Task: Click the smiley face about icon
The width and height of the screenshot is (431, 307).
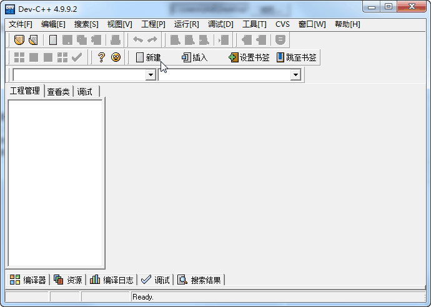Action: 116,57
